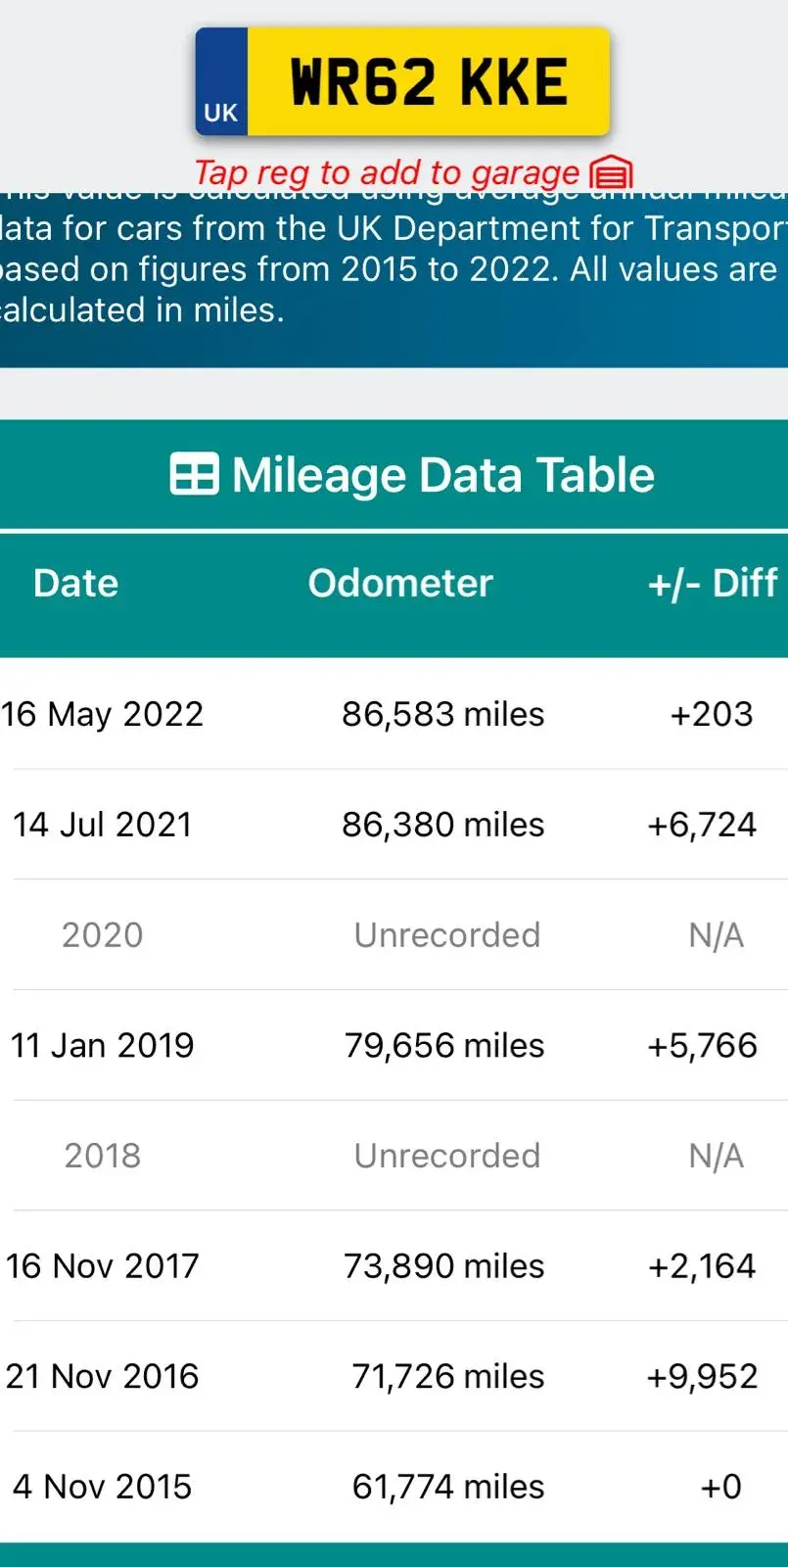Tap the +9,952 difference value

point(702,1376)
